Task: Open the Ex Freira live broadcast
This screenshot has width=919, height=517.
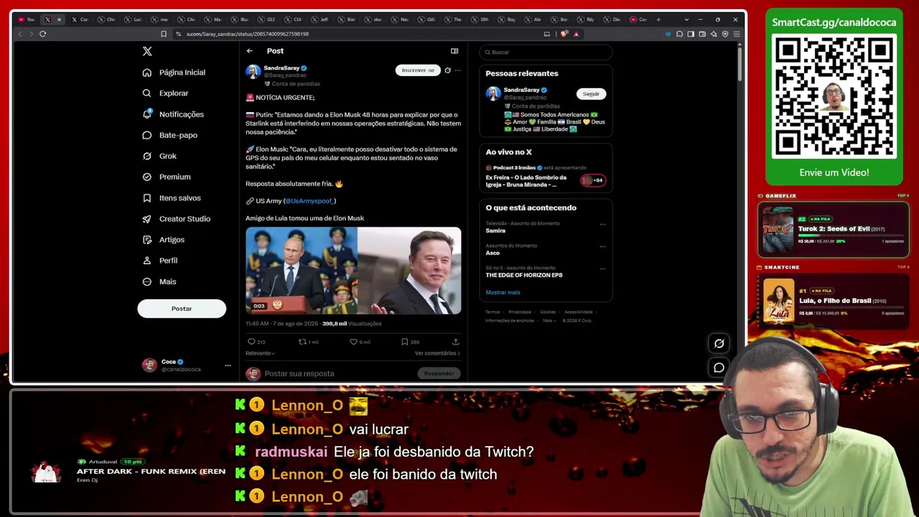Action: 546,177
